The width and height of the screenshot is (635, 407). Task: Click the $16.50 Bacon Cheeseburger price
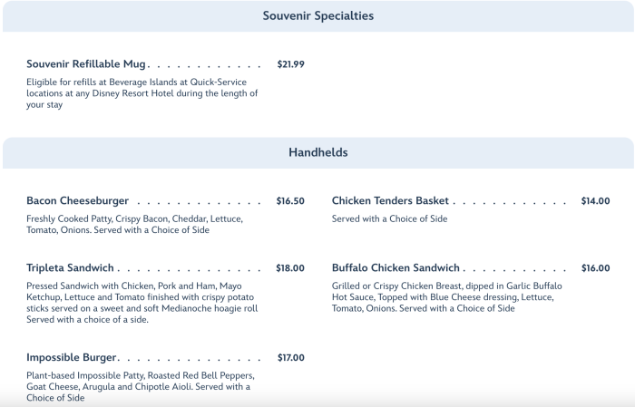point(290,201)
